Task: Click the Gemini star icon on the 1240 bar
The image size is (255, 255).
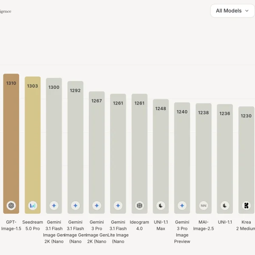Action: tap(182, 206)
